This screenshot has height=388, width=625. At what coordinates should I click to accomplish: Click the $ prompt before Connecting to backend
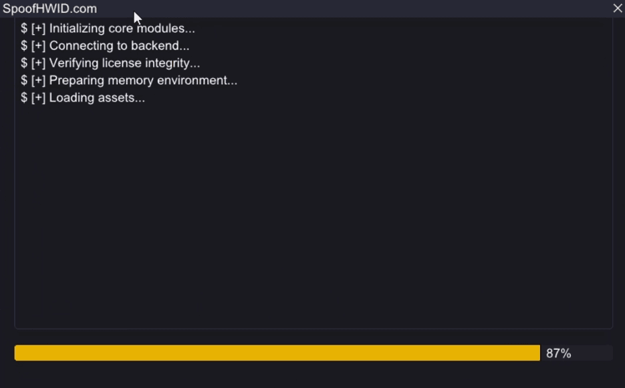(x=24, y=46)
